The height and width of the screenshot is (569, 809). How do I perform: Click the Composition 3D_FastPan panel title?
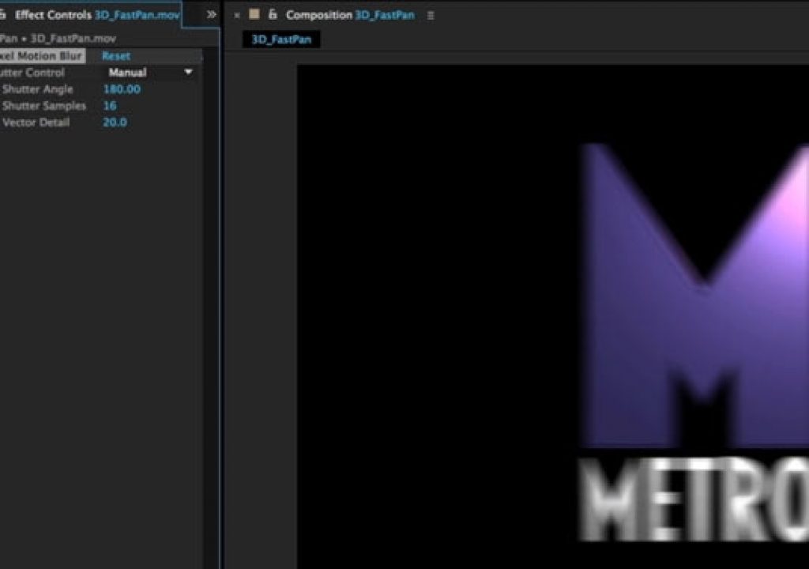350,15
